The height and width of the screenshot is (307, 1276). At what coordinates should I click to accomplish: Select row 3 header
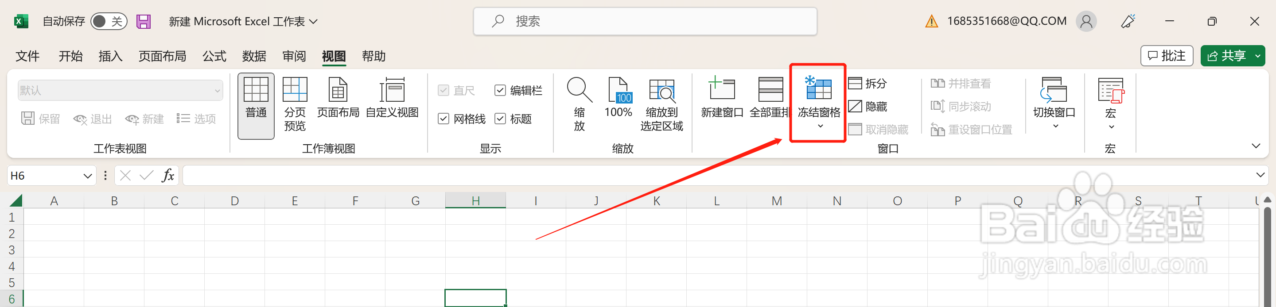click(x=12, y=249)
